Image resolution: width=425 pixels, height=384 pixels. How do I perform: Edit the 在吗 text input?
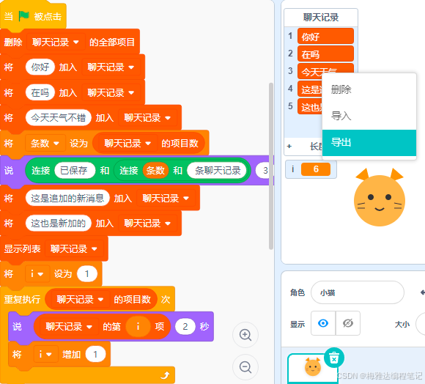point(40,92)
